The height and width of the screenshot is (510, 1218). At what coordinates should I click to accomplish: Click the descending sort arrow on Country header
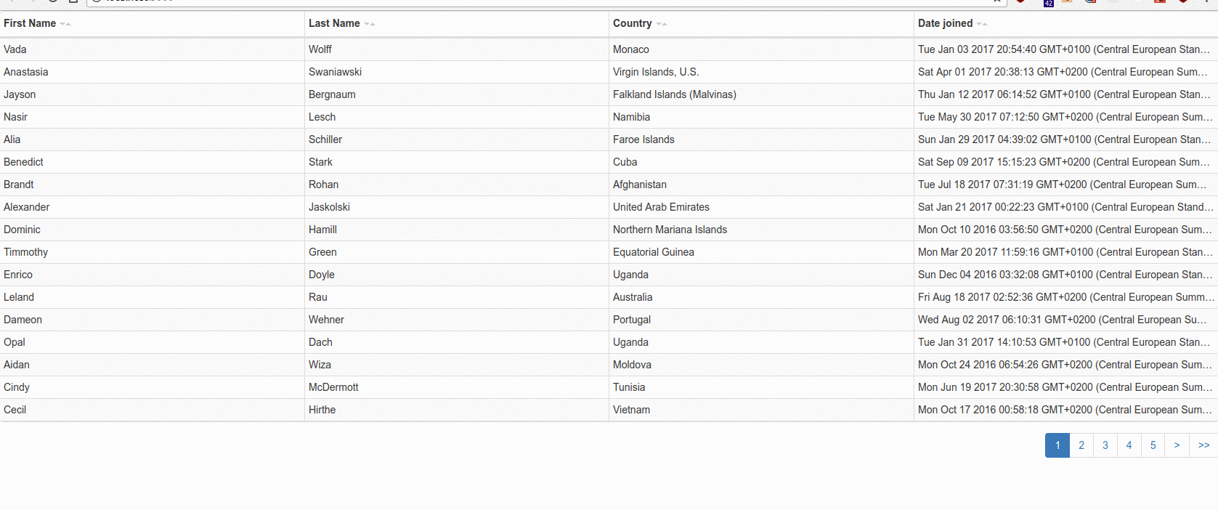657,24
